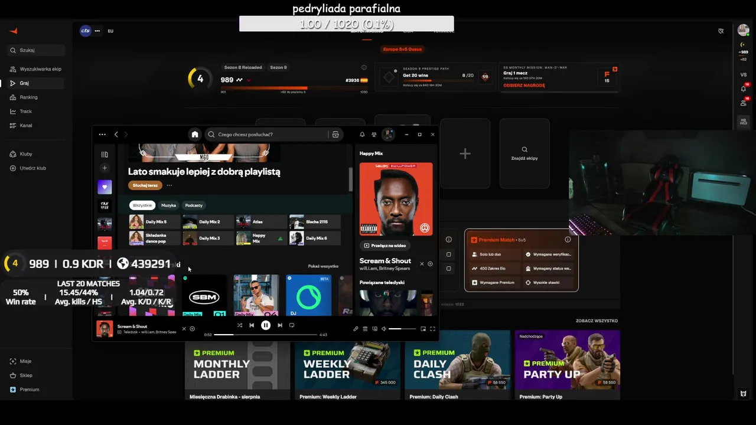Image resolution: width=756 pixels, height=425 pixels.
Task: Pause the Spotify track
Action: (266, 325)
